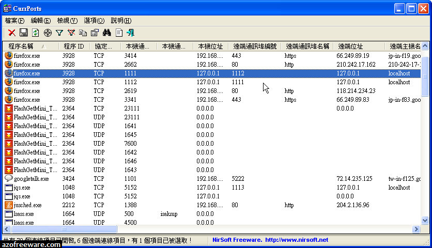The image size is (432, 248).
Task: Click horizontal scrollbar left arrow
Action: pos(7,229)
